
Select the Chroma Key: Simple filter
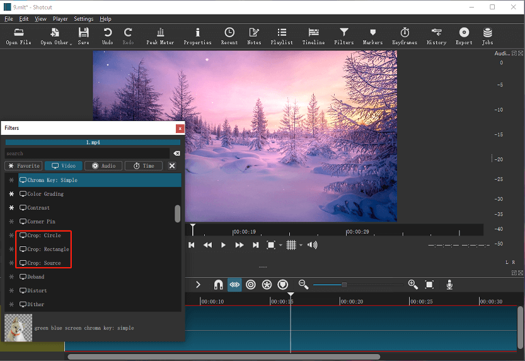point(100,180)
